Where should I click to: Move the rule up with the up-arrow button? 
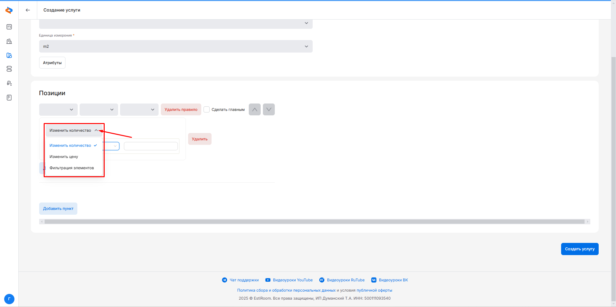[x=255, y=110]
